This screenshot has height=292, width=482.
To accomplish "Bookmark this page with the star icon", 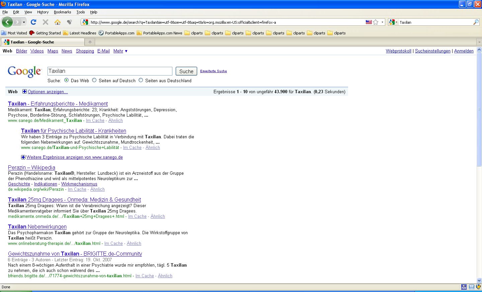I will pyautogui.click(x=376, y=22).
